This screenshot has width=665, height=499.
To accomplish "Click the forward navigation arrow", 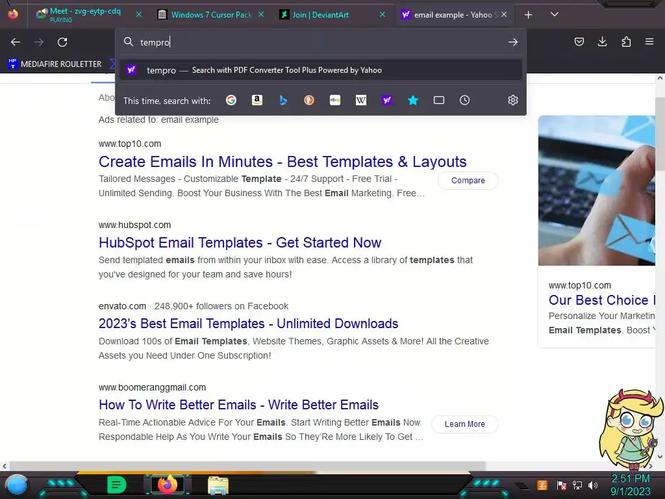I will 39,42.
